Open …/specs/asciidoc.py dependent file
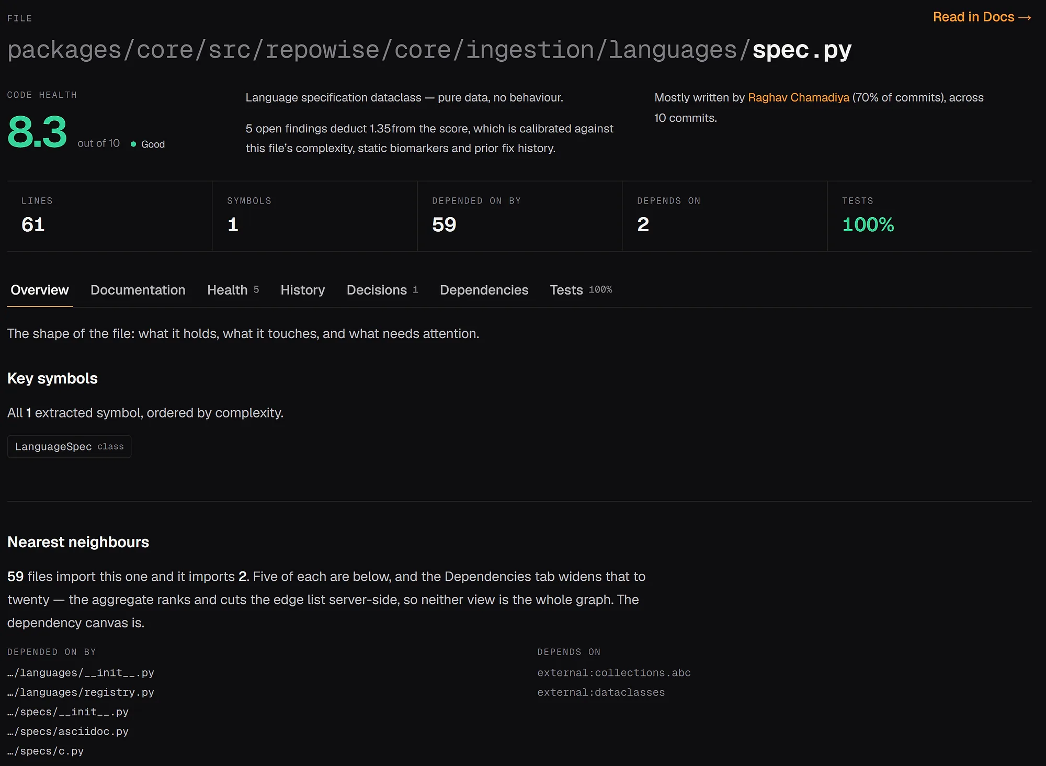Screen dimensions: 1046x766 point(68,731)
